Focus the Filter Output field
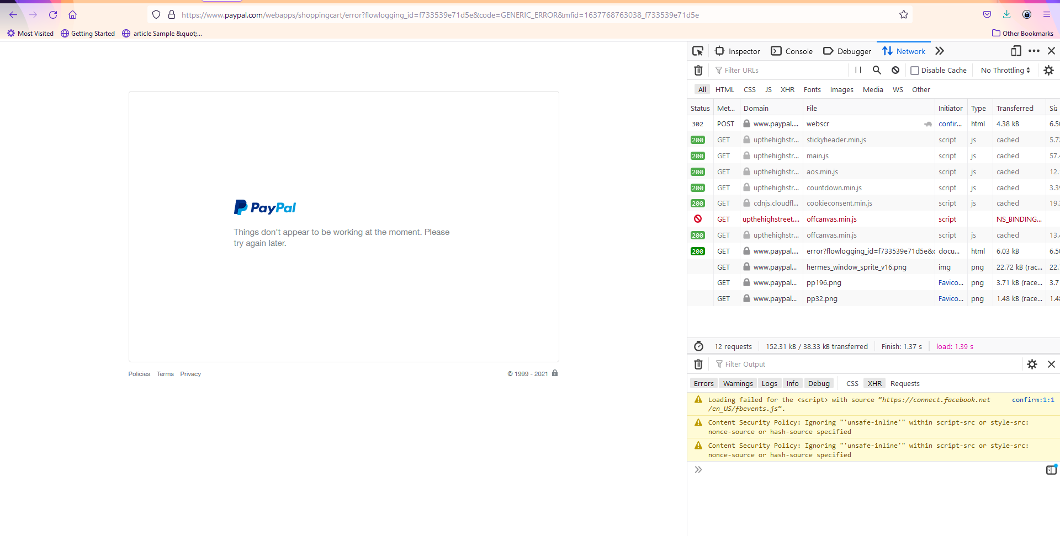 pos(867,365)
